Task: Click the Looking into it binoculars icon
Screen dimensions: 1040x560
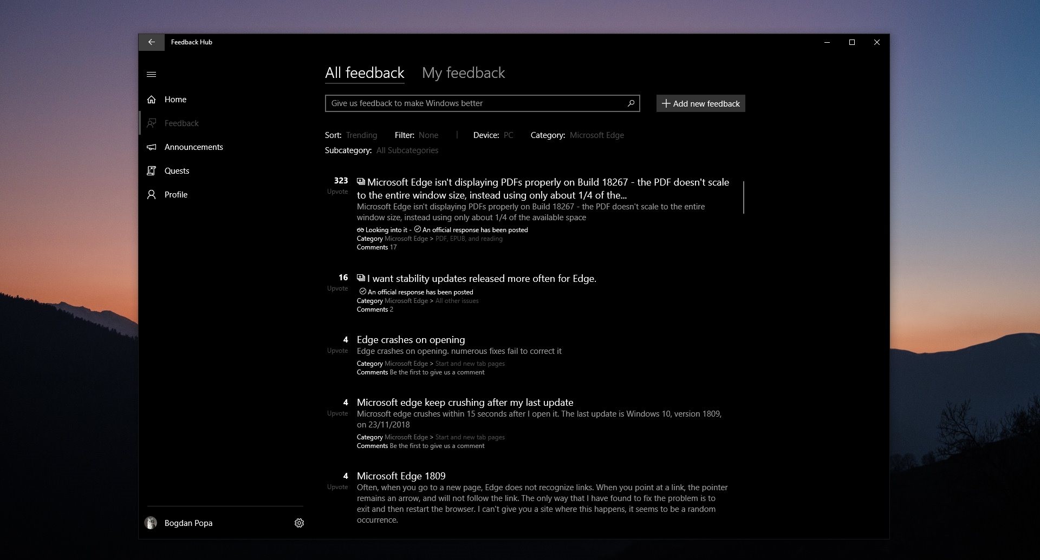Action: [x=360, y=230]
